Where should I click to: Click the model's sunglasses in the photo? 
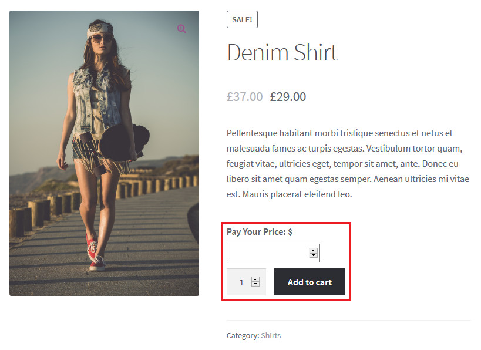(102, 40)
